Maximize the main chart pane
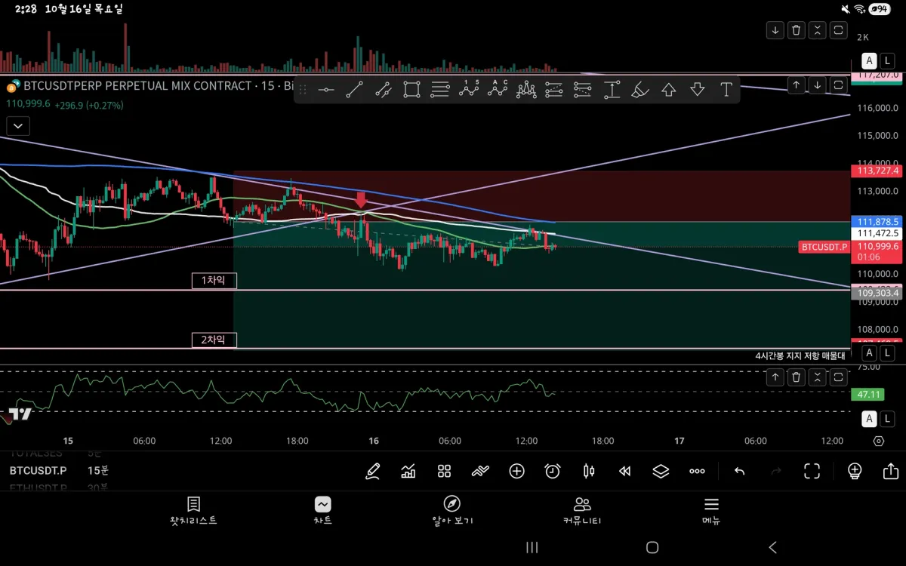The image size is (906, 566). 839,85
